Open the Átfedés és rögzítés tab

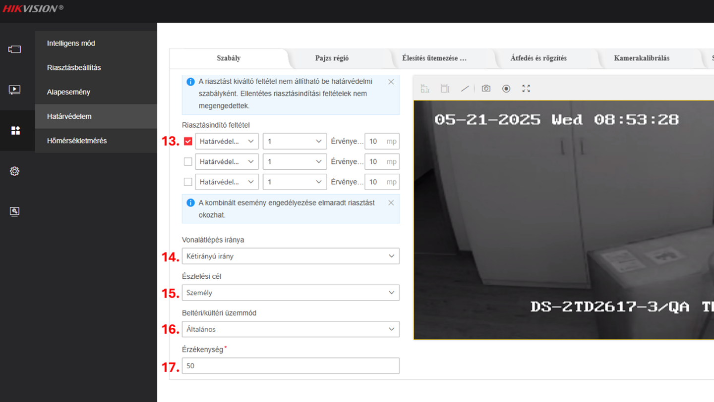point(538,58)
